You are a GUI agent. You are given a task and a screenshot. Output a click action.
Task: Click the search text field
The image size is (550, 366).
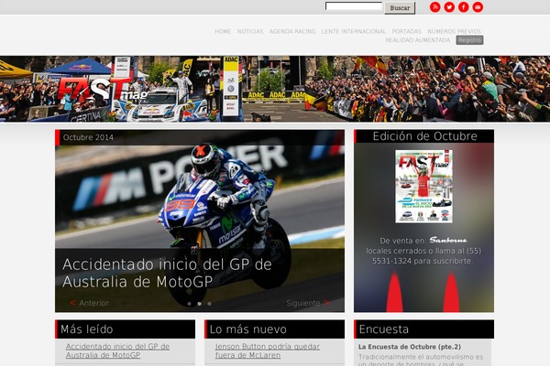pos(354,6)
